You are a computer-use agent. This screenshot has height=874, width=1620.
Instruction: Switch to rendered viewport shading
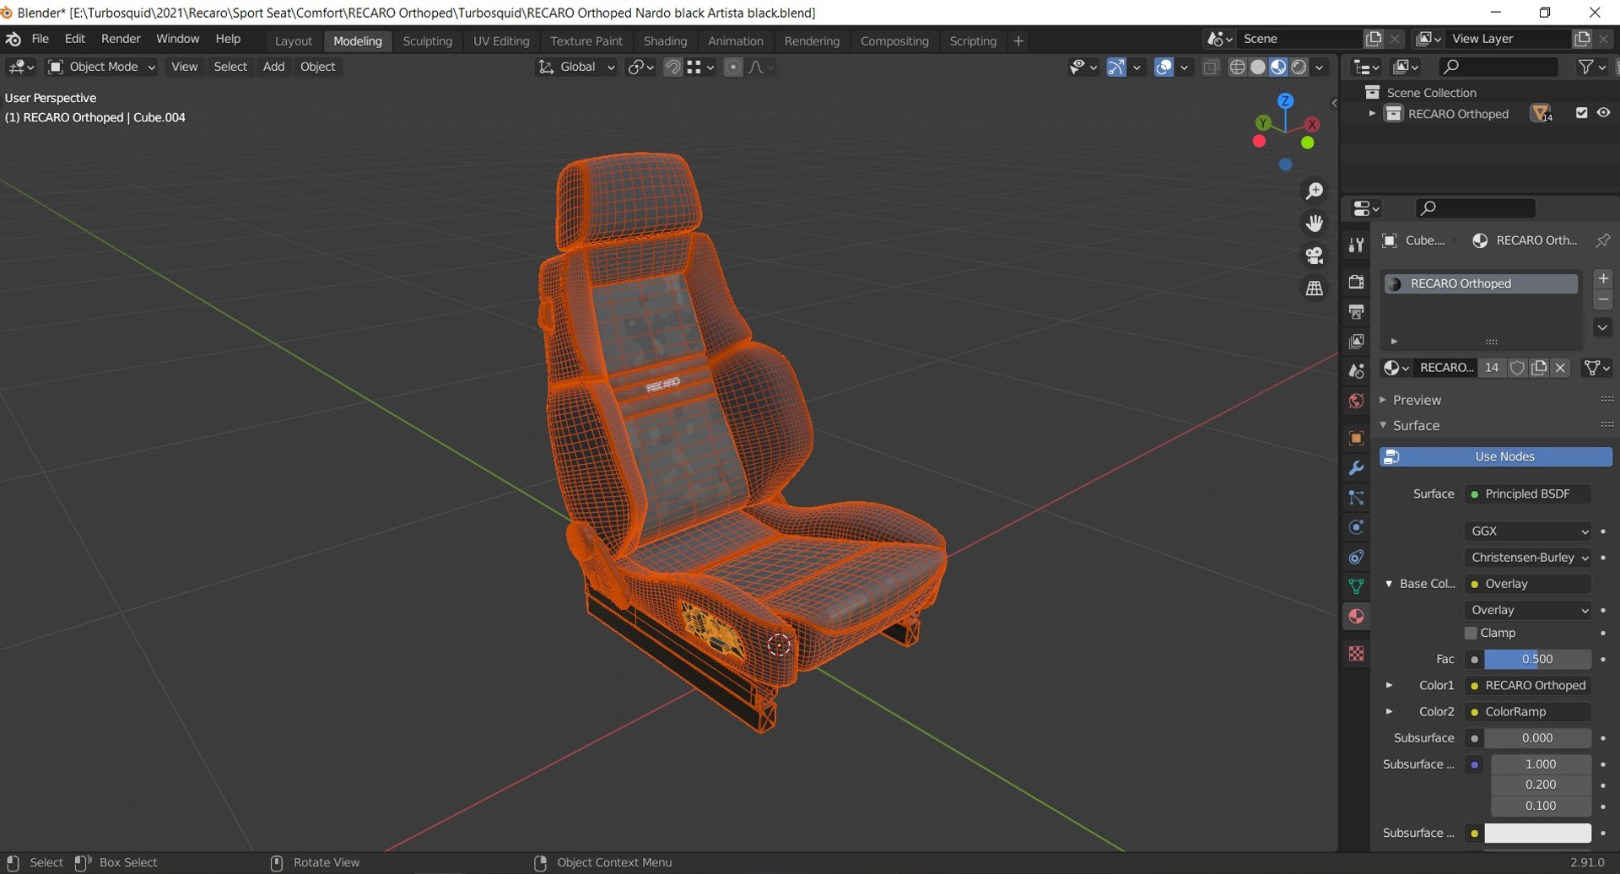click(x=1299, y=67)
